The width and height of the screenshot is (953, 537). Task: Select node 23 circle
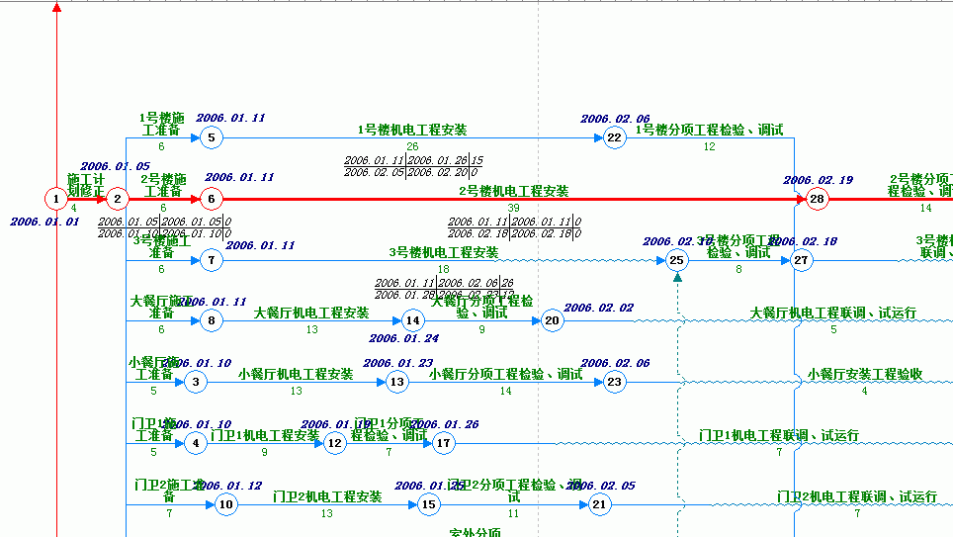tap(615, 382)
